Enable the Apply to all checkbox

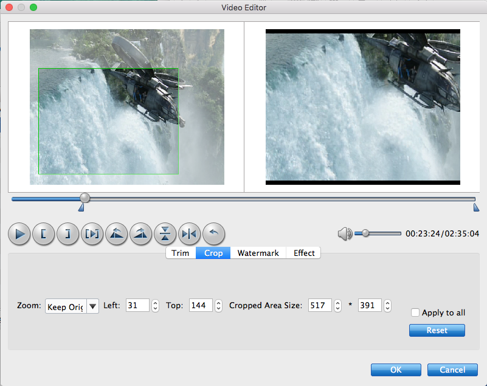pos(415,312)
